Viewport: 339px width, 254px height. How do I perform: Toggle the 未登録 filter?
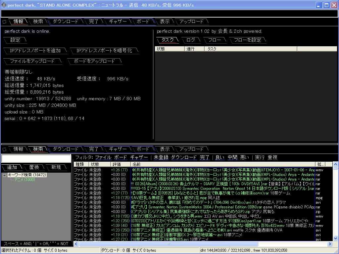click(x=161, y=157)
